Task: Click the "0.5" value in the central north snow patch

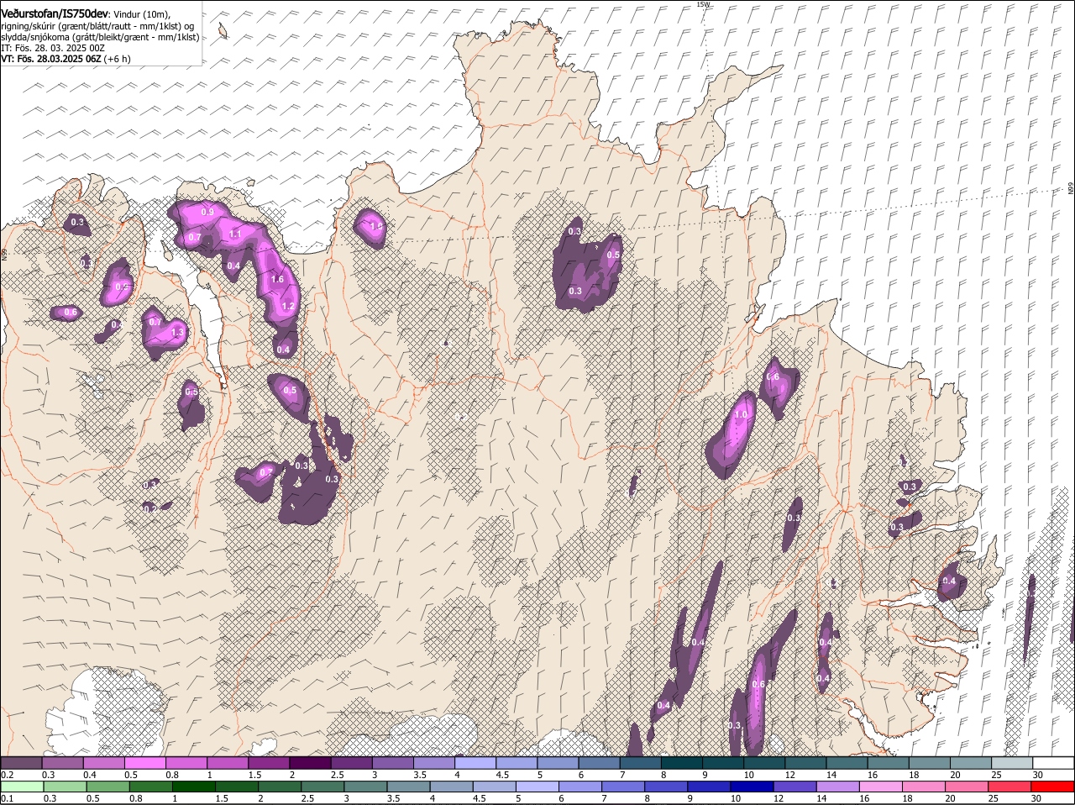Action: click(613, 255)
